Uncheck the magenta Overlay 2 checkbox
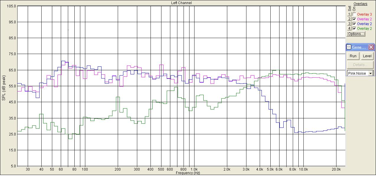Image resolution: width=376 pixels, height=188 pixels. (x=354, y=19)
